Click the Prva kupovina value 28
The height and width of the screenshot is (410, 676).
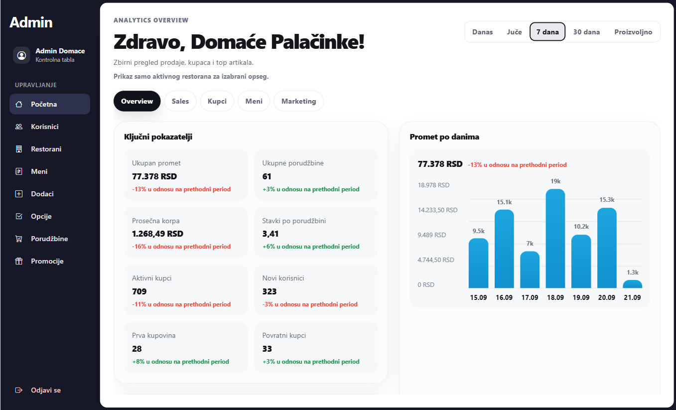137,349
